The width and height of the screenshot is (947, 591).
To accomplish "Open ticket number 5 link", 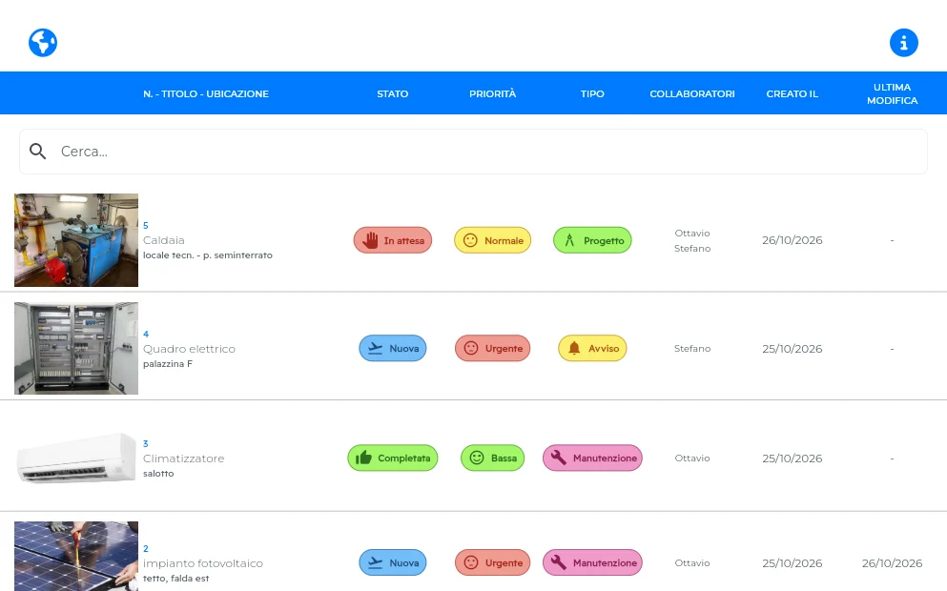I will 146,225.
